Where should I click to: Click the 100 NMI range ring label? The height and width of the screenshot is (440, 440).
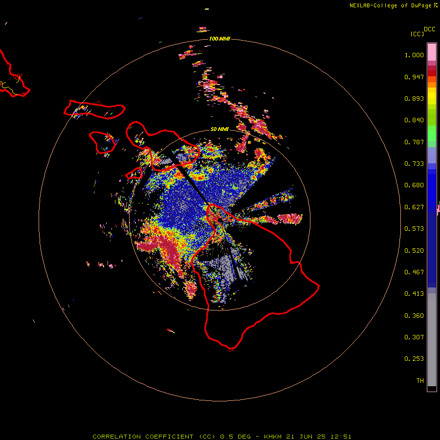click(220, 39)
